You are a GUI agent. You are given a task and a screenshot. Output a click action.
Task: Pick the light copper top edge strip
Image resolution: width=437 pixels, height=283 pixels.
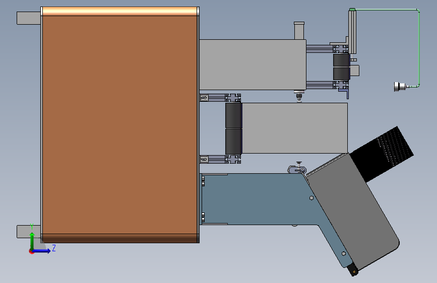click(120, 12)
